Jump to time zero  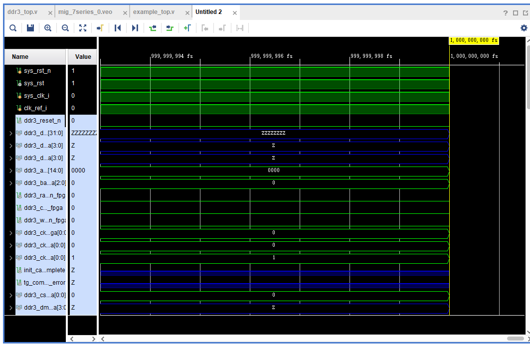point(118,28)
